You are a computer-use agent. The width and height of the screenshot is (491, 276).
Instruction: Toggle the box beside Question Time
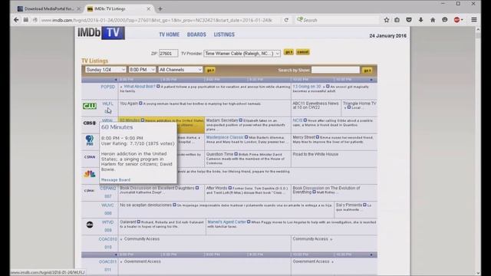click(x=236, y=154)
